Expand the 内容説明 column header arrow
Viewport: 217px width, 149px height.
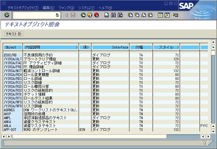point(77,47)
